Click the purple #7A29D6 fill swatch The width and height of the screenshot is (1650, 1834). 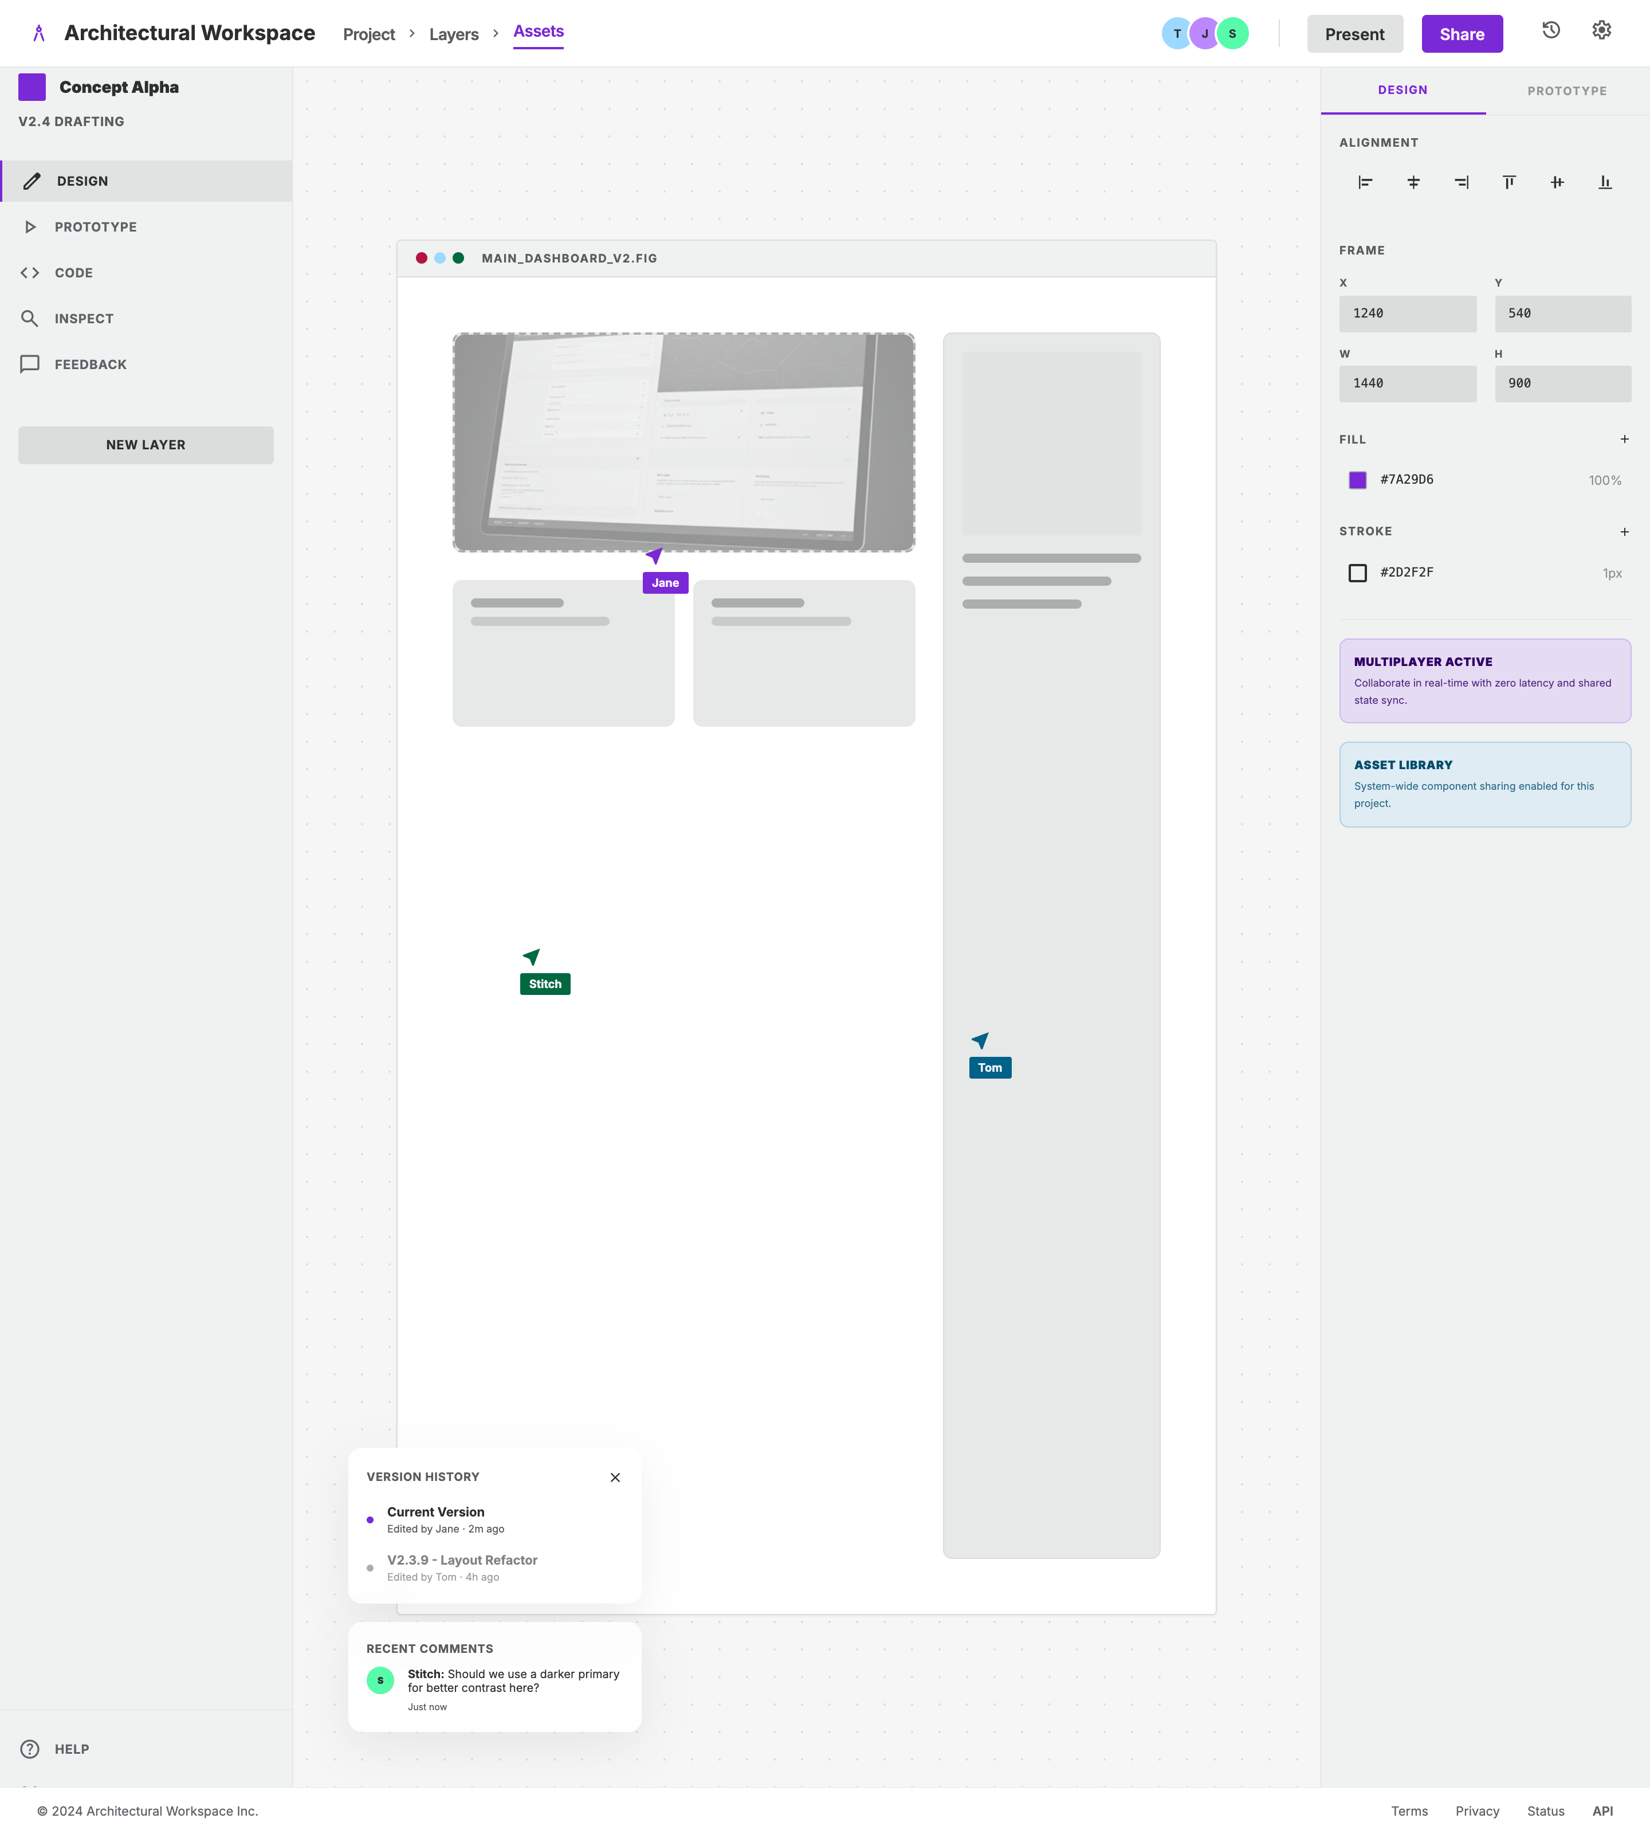1357,480
